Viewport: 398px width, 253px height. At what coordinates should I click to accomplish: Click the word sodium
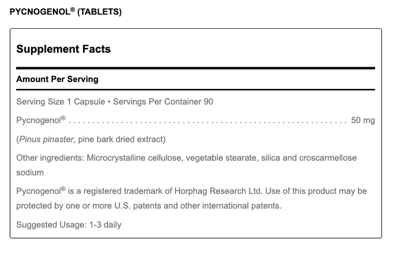pyautogui.click(x=30, y=172)
